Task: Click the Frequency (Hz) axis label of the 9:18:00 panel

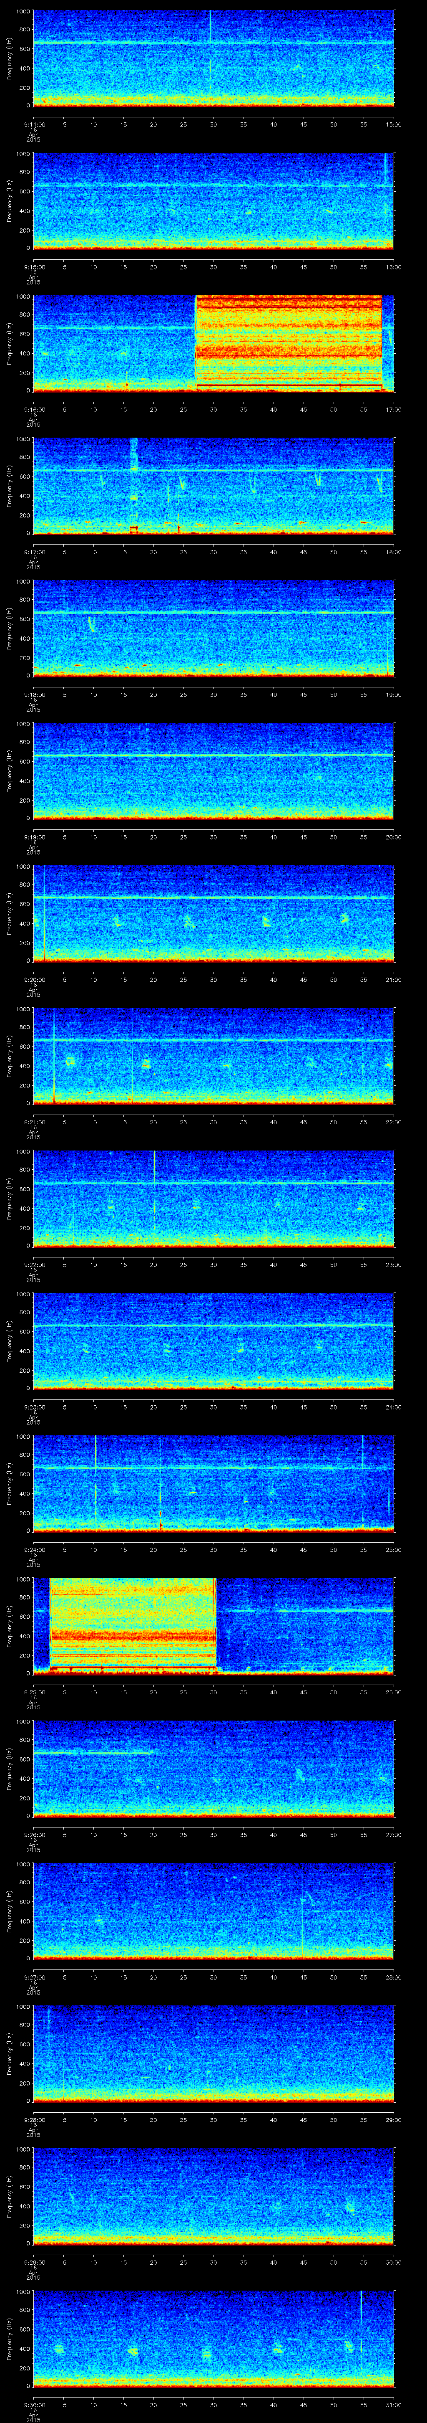Action: point(8,627)
